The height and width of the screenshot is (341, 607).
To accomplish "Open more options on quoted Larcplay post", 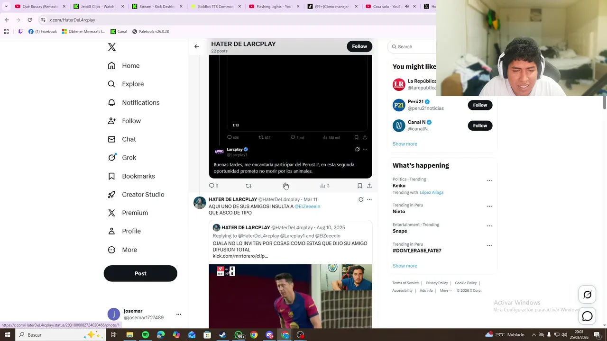I will click(x=365, y=149).
